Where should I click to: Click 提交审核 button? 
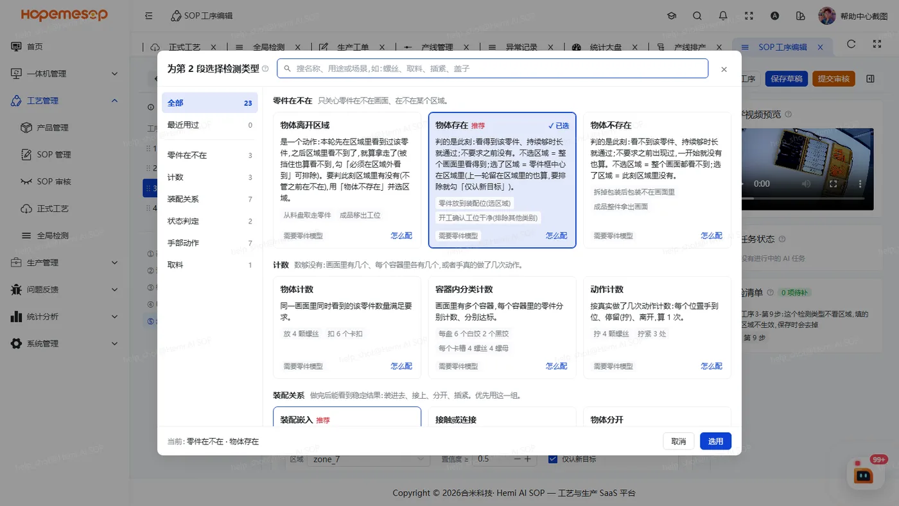tap(834, 78)
